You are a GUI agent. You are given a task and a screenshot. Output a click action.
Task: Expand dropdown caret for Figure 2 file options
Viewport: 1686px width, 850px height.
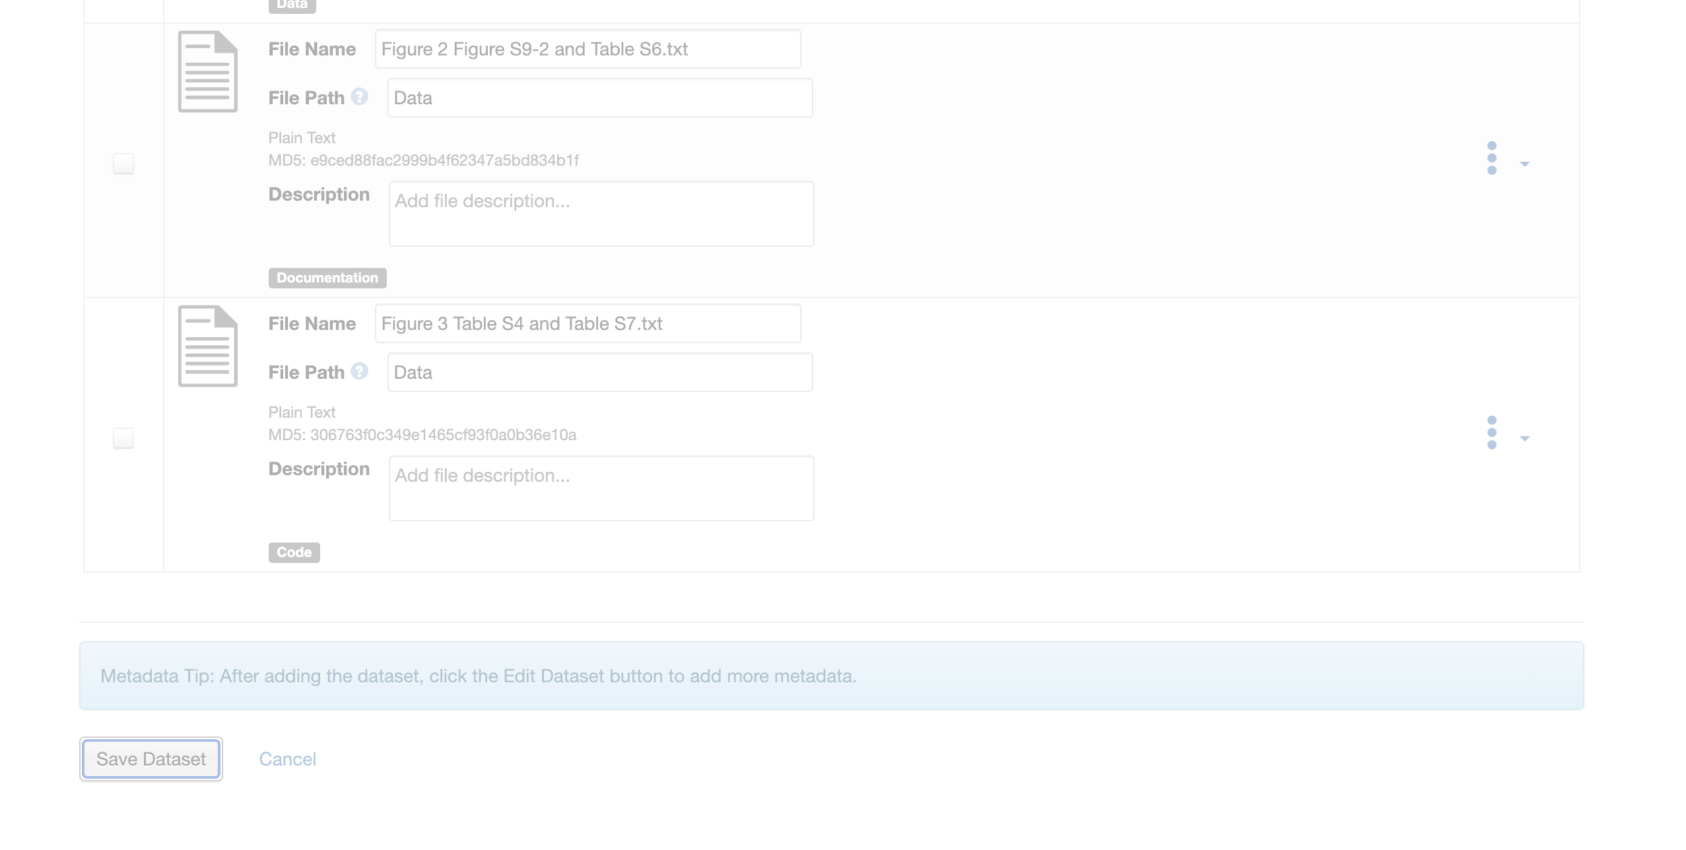click(1524, 164)
